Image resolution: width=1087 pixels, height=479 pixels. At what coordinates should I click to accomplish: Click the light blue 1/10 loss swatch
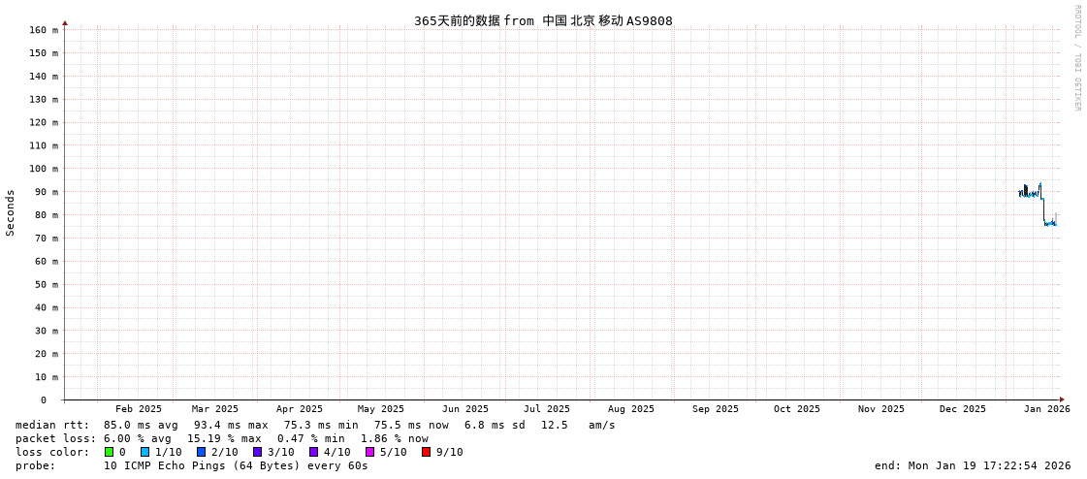145,452
